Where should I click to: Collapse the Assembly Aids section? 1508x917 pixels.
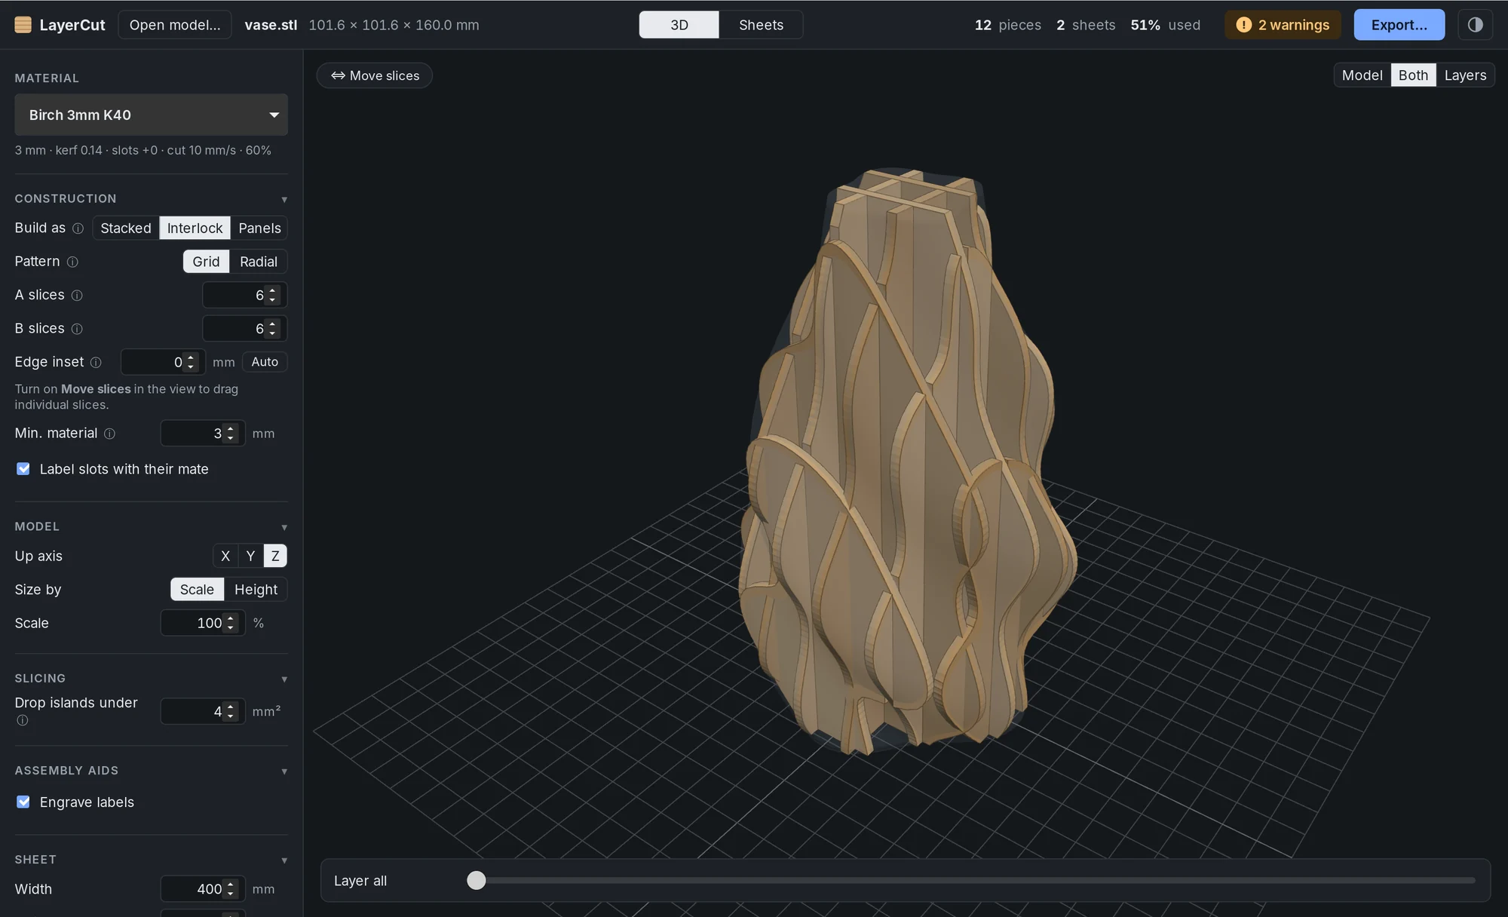(x=284, y=771)
